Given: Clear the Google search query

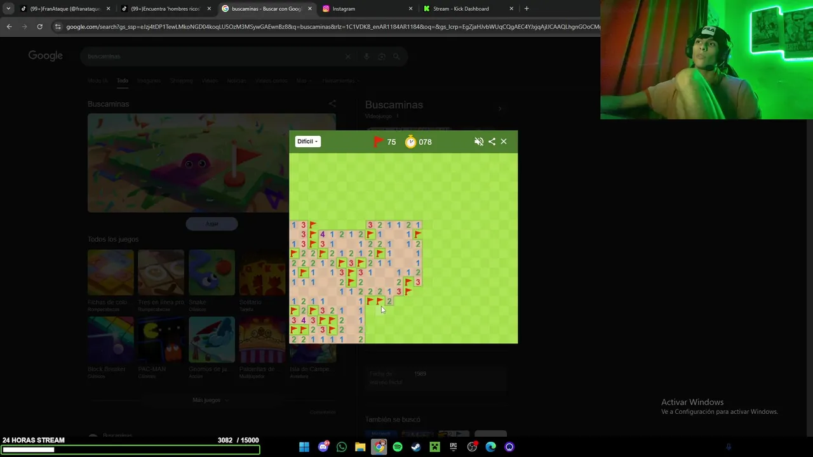Looking at the screenshot, I should pos(347,56).
